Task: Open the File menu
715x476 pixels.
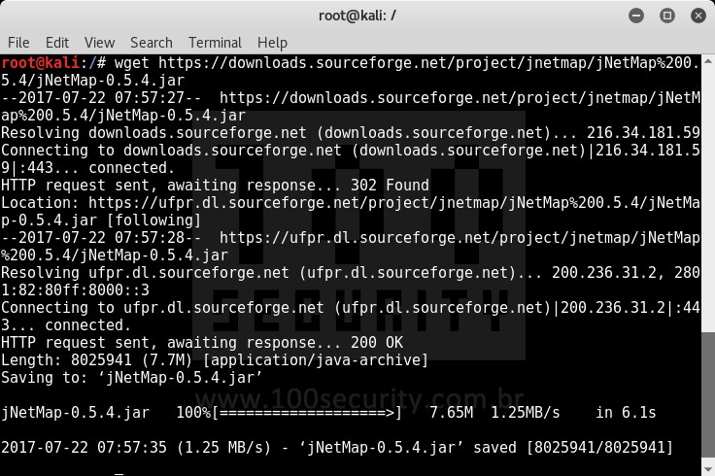Action: click(x=18, y=43)
